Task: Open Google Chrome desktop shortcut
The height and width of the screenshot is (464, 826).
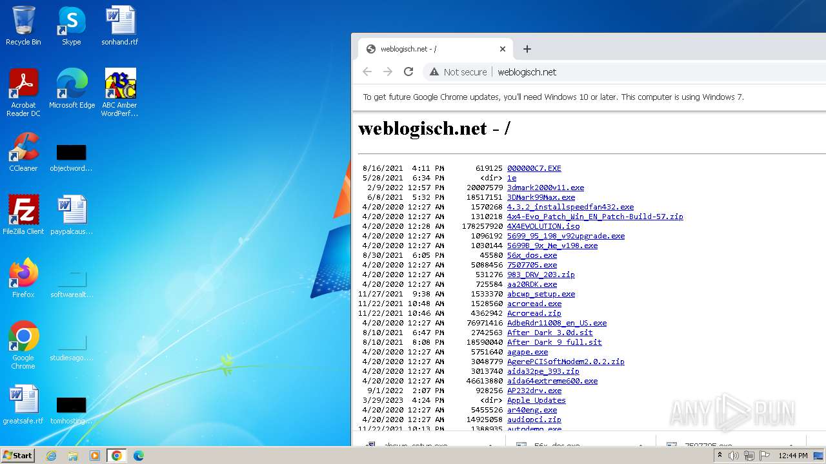Action: point(23,345)
